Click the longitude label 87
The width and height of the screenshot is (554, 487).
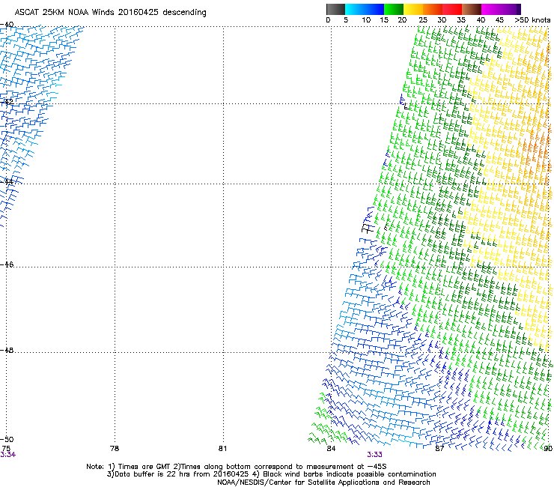[439, 448]
